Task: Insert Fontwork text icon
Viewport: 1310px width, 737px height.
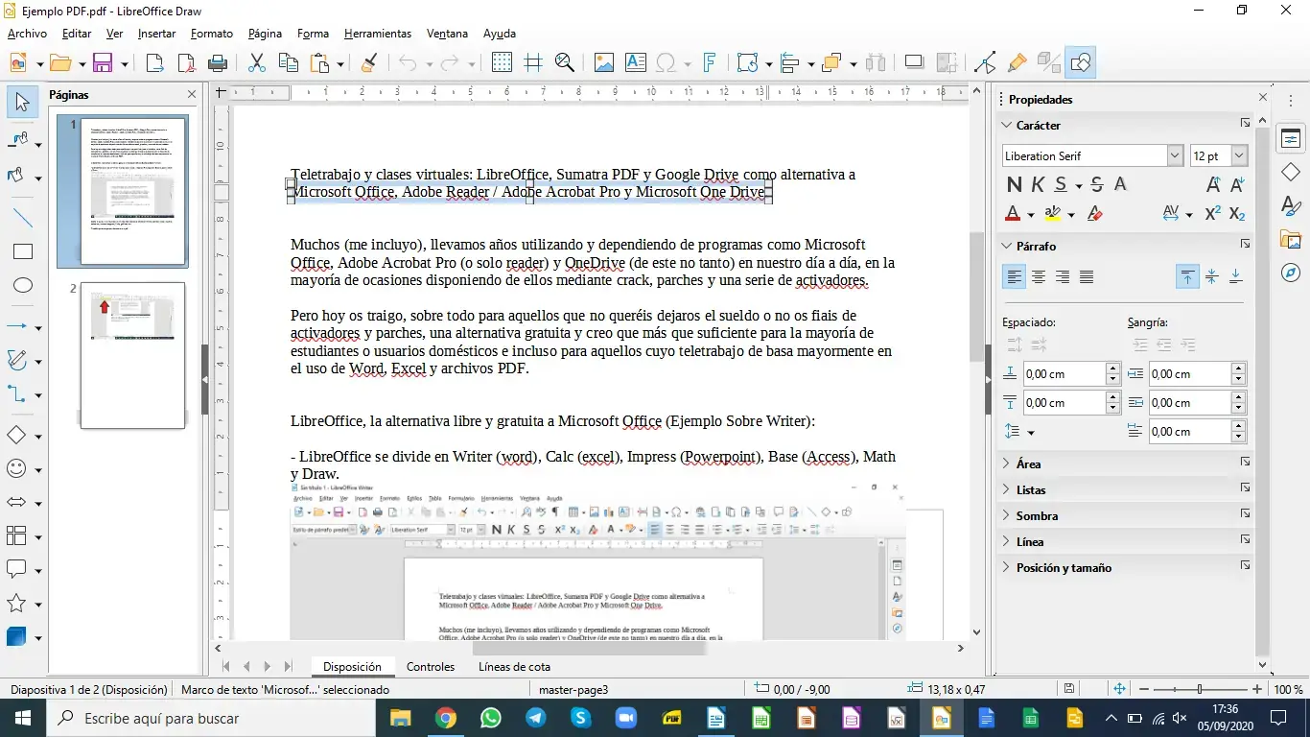Action: click(x=710, y=63)
